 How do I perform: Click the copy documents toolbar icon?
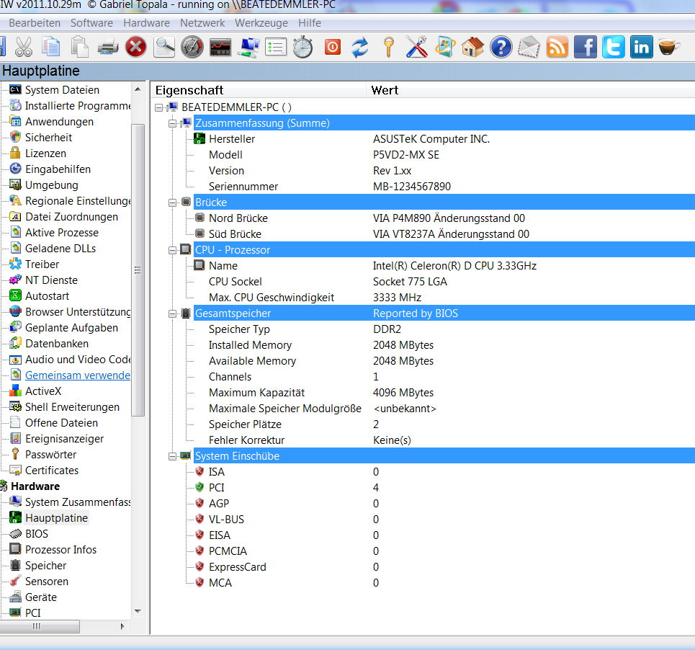coord(51,47)
